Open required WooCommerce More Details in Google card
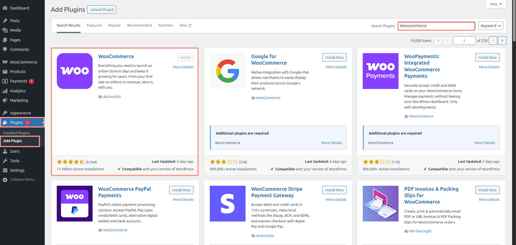516x245 pixels. tap(332, 143)
